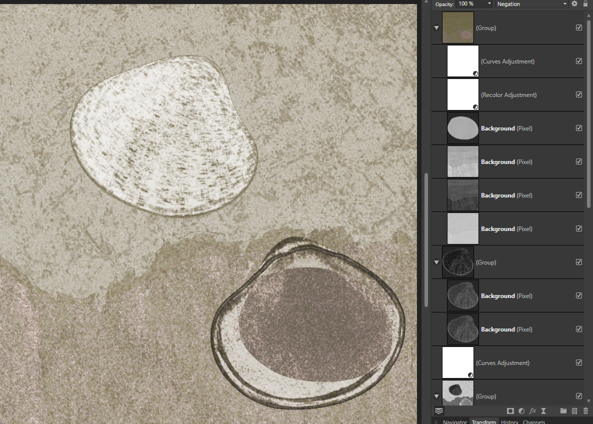The image size is (593, 424).
Task: Hide the Curves Adjustment nested under the first Group
Action: [x=578, y=61]
